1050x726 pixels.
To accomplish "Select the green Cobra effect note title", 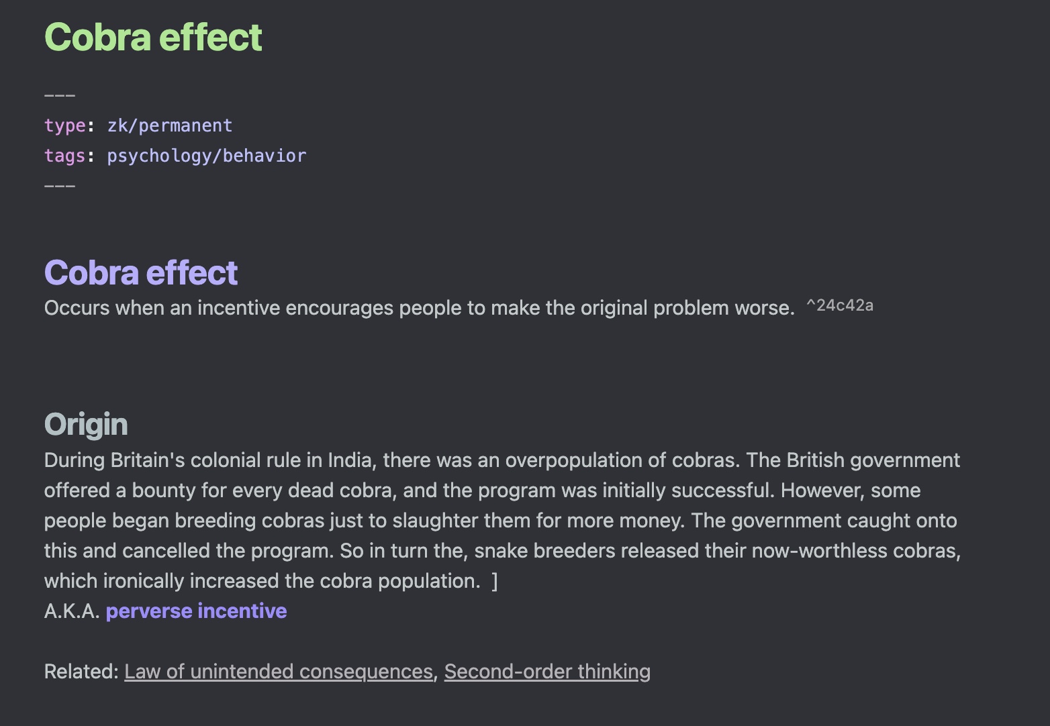I will coord(153,37).
